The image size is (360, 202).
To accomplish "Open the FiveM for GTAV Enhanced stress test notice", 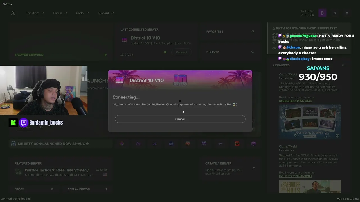I will pos(309,38).
